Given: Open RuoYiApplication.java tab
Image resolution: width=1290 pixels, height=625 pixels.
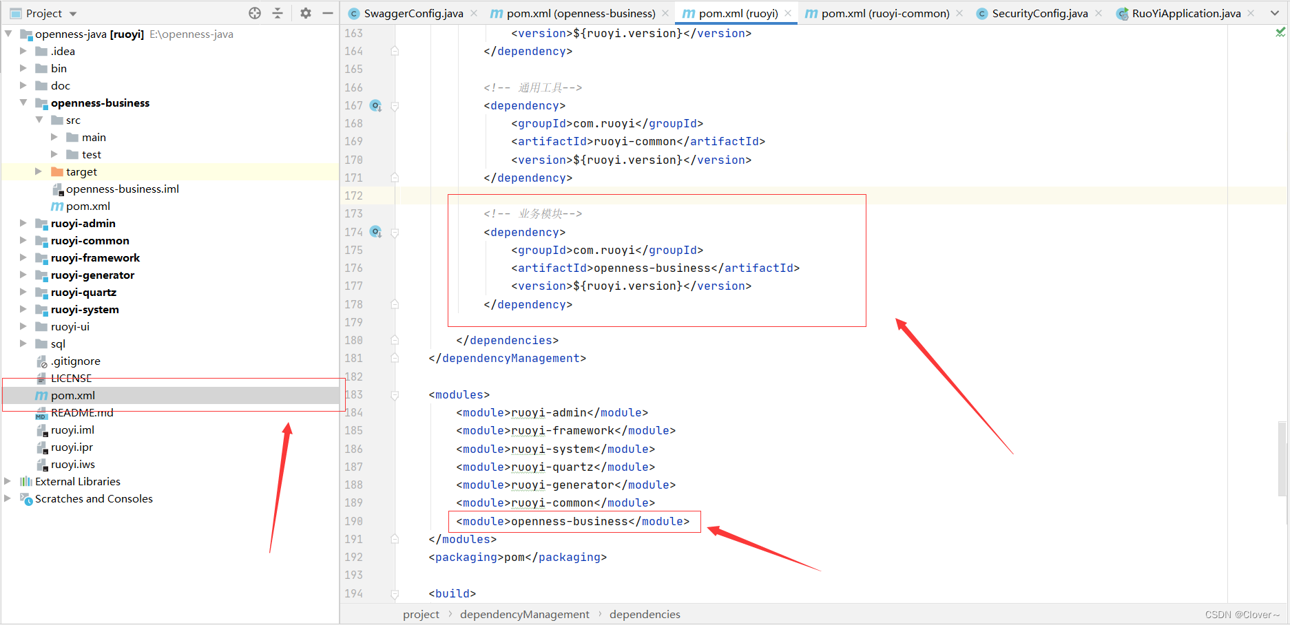Looking at the screenshot, I should point(1186,13).
